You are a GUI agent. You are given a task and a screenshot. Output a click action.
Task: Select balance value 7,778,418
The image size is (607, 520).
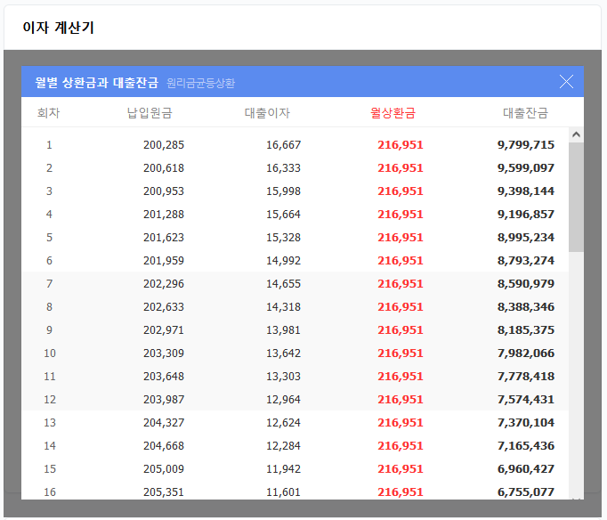tap(526, 377)
